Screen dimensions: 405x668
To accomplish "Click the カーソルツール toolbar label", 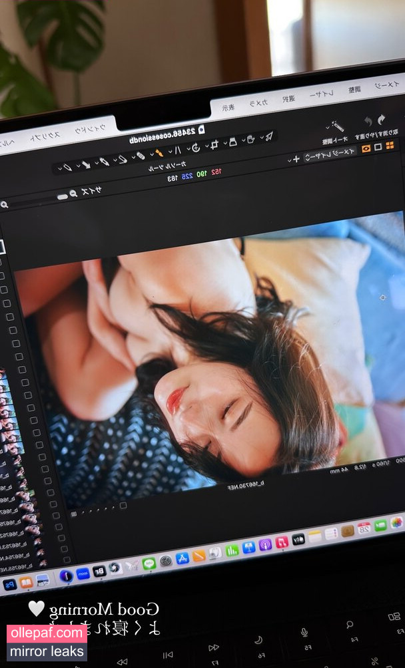I will [167, 165].
